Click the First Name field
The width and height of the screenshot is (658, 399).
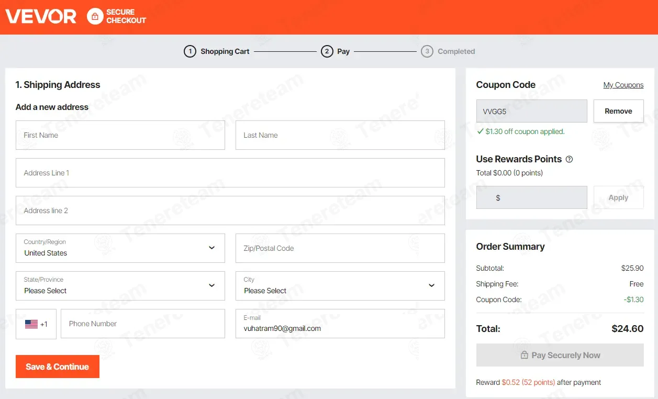pos(120,135)
